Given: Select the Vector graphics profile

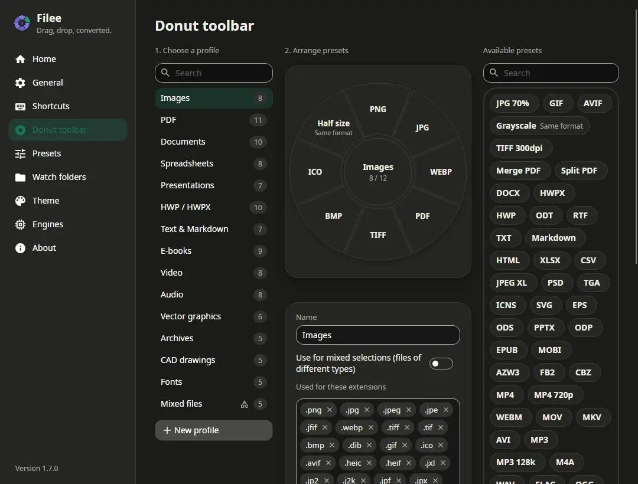Looking at the screenshot, I should pyautogui.click(x=214, y=316).
